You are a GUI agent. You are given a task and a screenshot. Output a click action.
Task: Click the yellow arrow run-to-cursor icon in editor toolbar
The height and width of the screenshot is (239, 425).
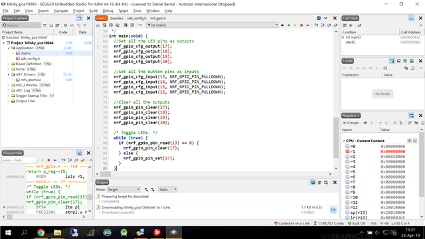pyautogui.click(x=335, y=25)
